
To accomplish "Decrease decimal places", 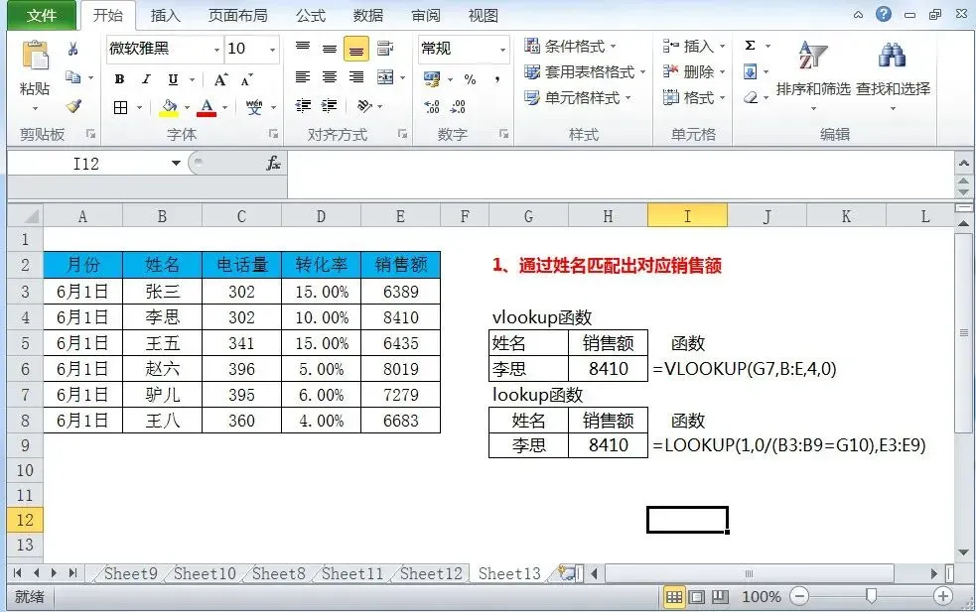I will coord(458,107).
